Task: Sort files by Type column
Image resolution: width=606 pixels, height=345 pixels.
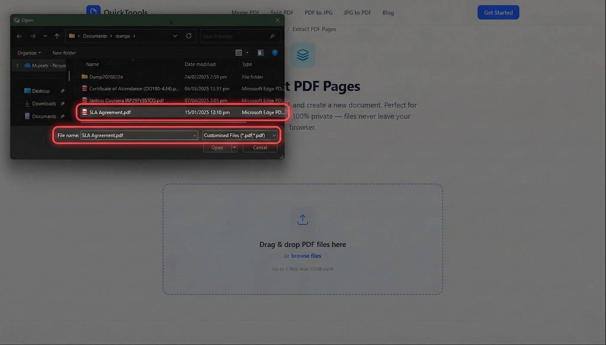Action: pos(247,64)
